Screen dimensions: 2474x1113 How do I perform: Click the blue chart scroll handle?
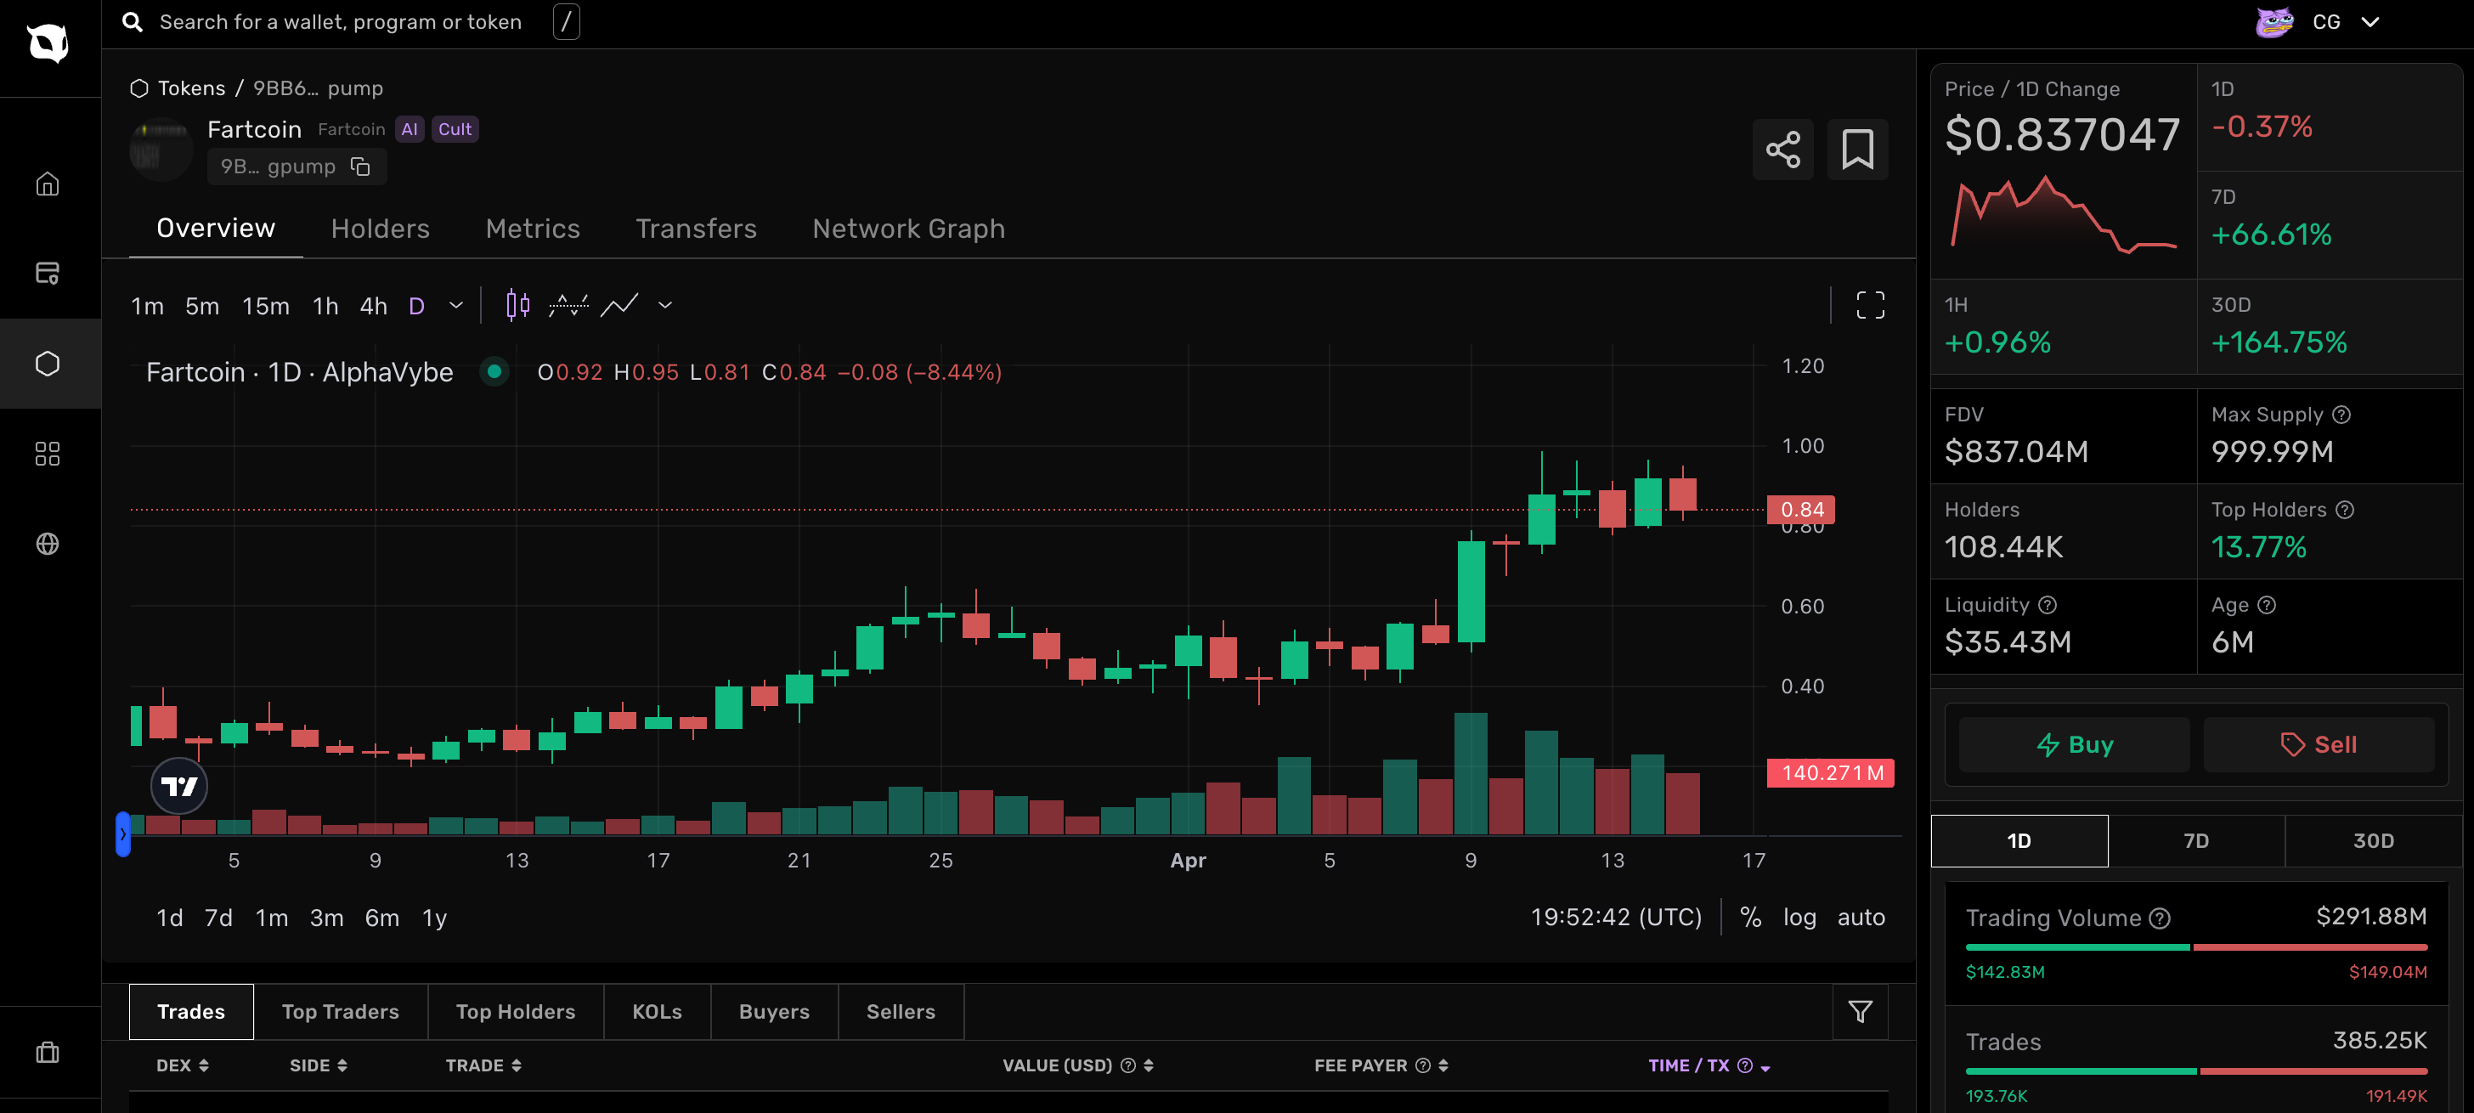coord(123,833)
